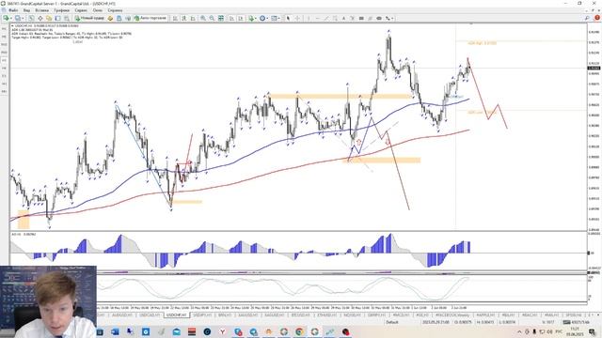Switch to the XAUUSD,H1 chart tab

[x=247, y=315]
